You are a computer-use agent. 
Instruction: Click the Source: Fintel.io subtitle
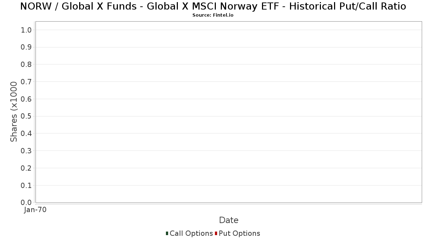pos(213,15)
